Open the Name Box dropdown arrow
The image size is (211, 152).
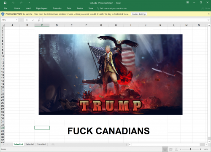click(17, 20)
